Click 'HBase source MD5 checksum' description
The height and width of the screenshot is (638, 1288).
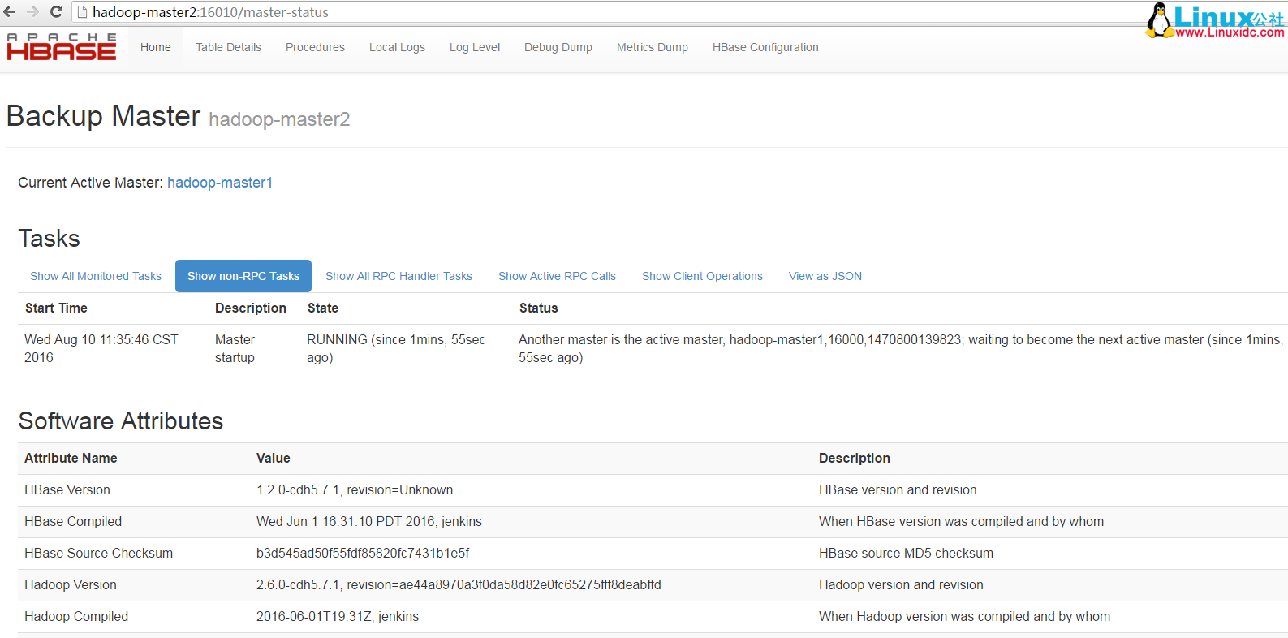pos(906,553)
